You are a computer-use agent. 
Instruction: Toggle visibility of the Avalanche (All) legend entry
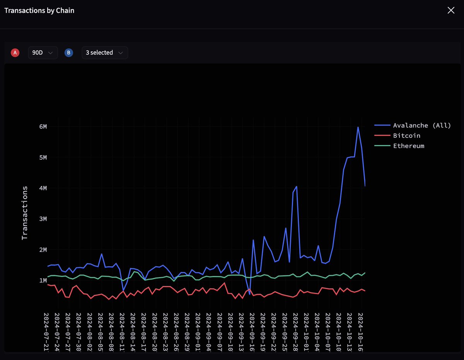pos(421,125)
